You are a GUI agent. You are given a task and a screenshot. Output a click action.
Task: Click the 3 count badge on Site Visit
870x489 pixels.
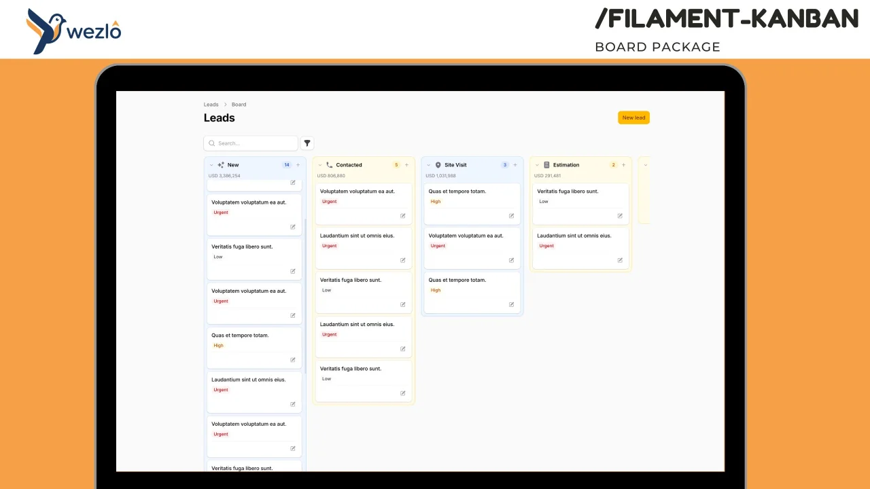(x=505, y=165)
